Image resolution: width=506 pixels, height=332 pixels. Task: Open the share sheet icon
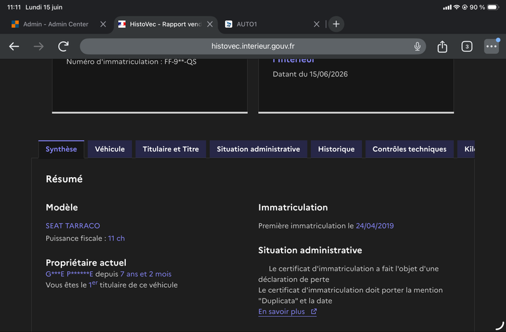pyautogui.click(x=442, y=46)
